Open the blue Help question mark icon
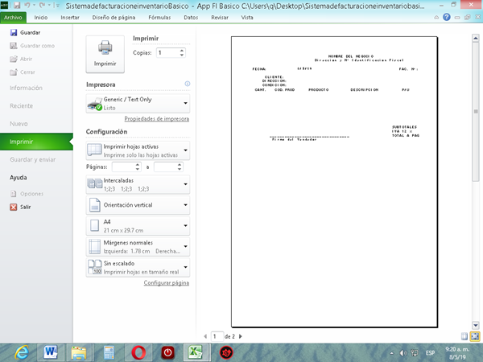483x362 pixels. pos(446,17)
